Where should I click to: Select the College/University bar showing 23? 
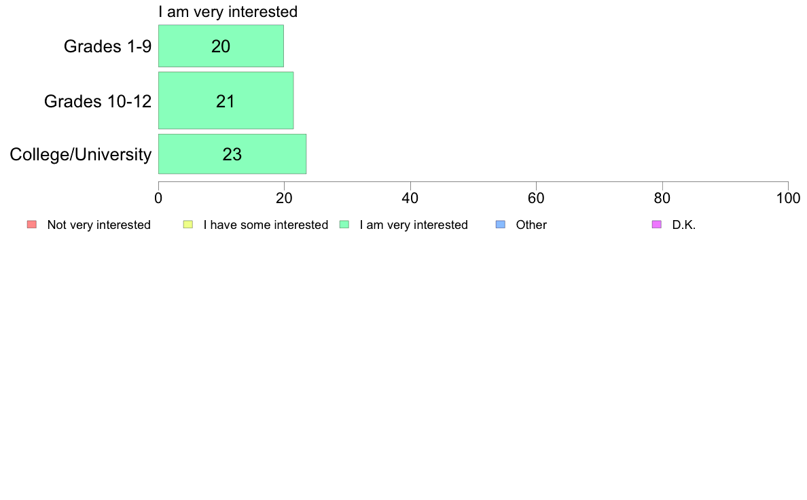(x=232, y=154)
